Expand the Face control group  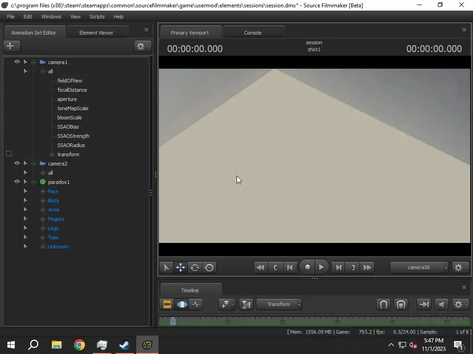(43, 191)
